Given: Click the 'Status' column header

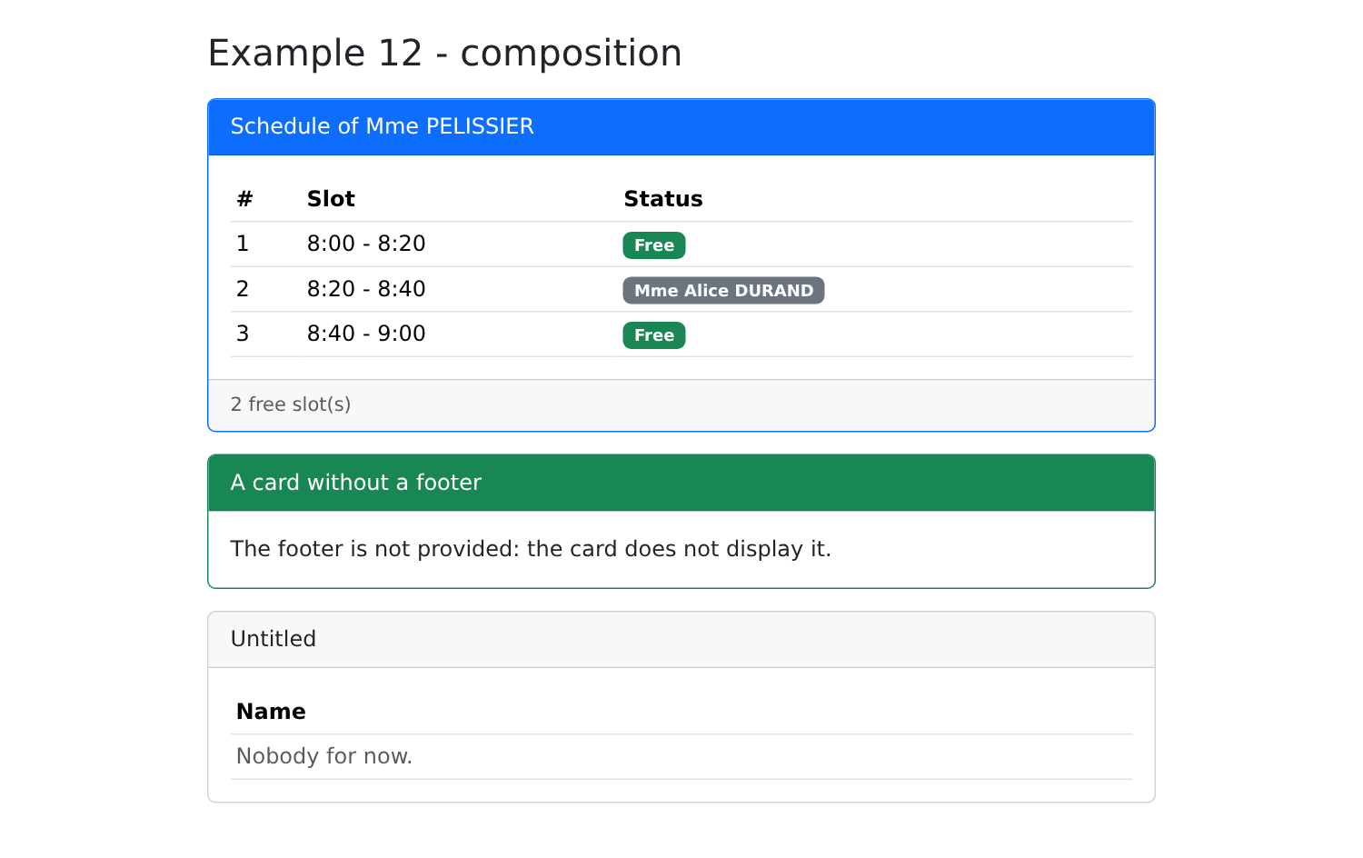Looking at the screenshot, I should (x=875, y=199).
